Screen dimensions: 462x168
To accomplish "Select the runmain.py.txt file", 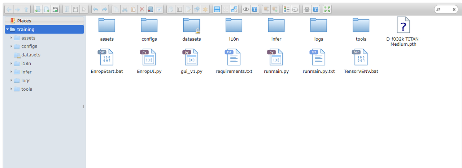I will point(319,61).
